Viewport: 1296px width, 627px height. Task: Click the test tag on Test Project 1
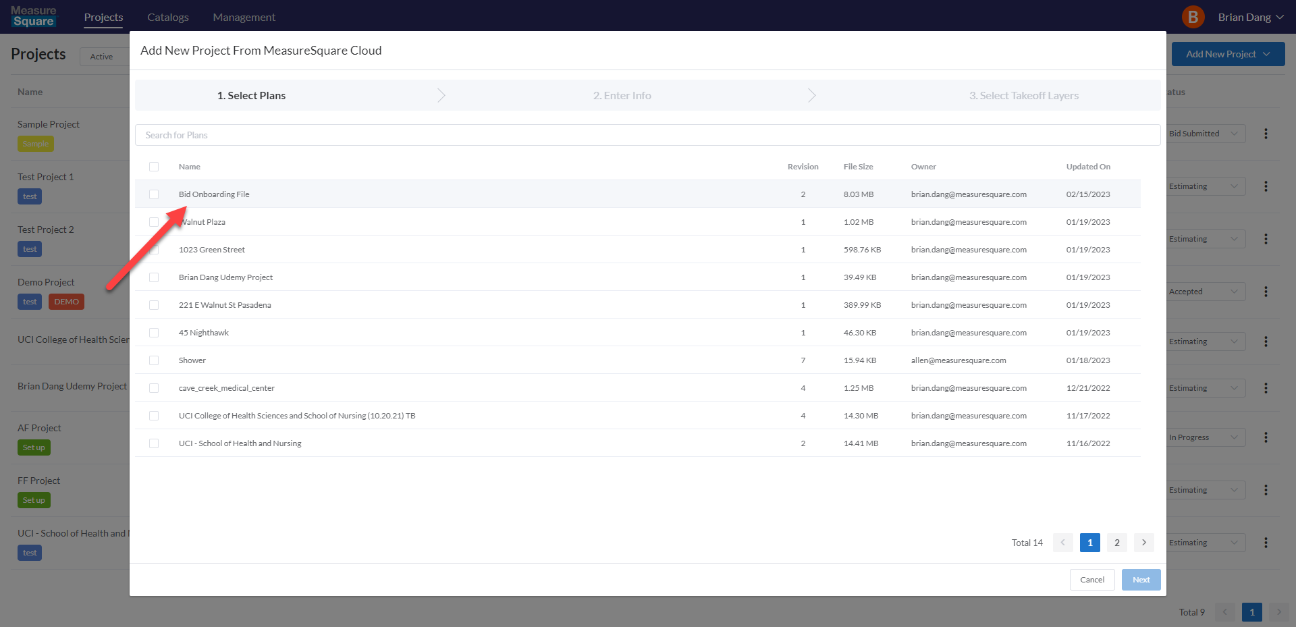30,196
